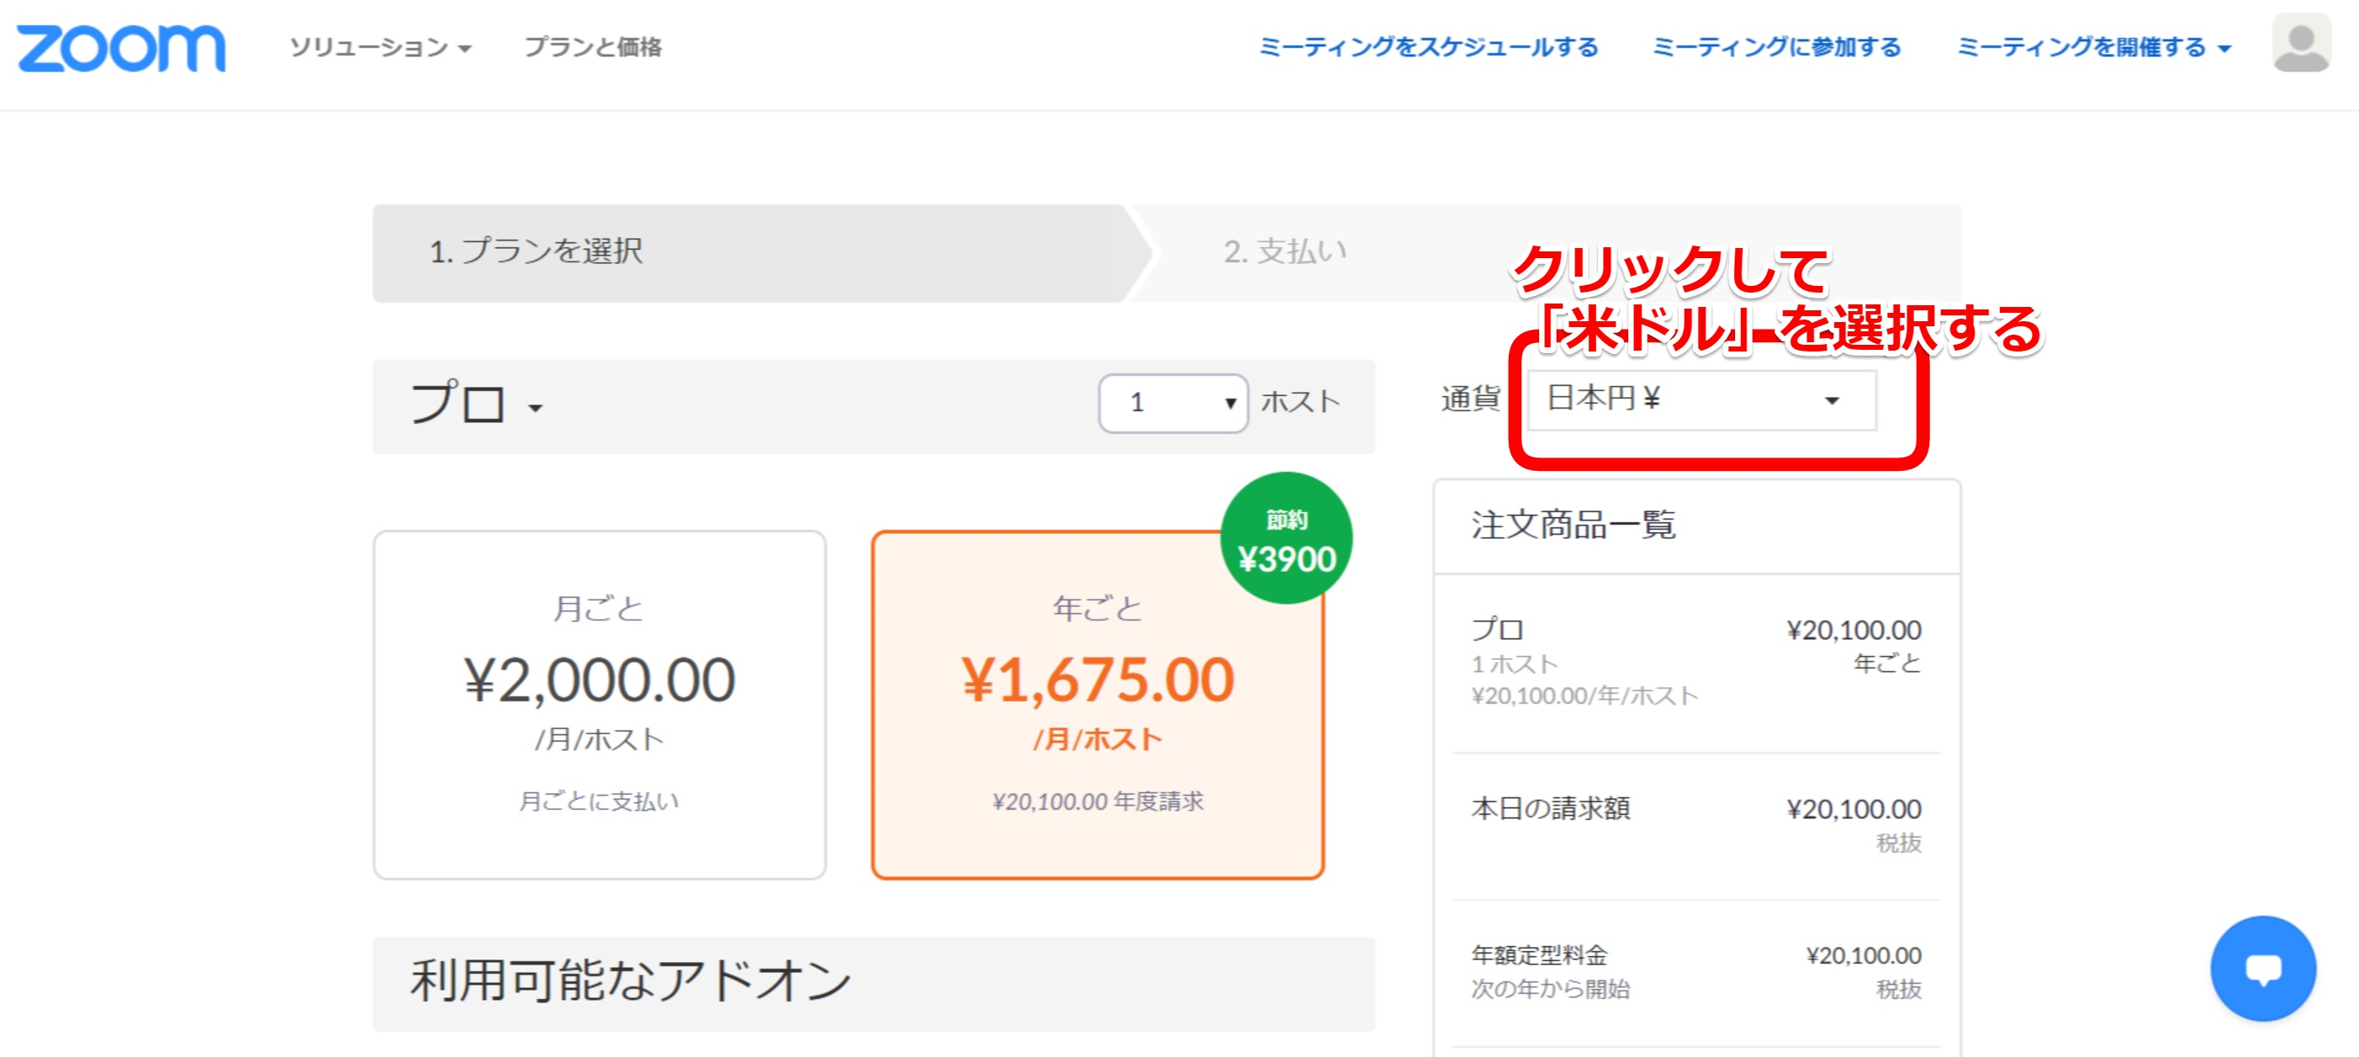Open プランと価格 in the navigation
2359x1057 pixels.
pyautogui.click(x=593, y=48)
